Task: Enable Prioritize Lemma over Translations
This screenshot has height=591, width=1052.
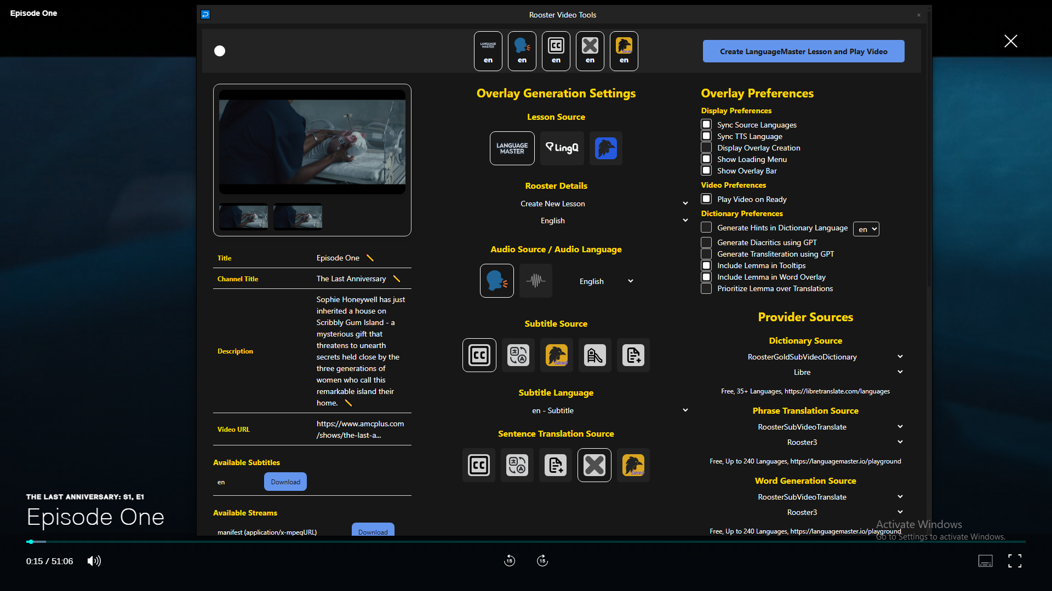Action: 706,288
